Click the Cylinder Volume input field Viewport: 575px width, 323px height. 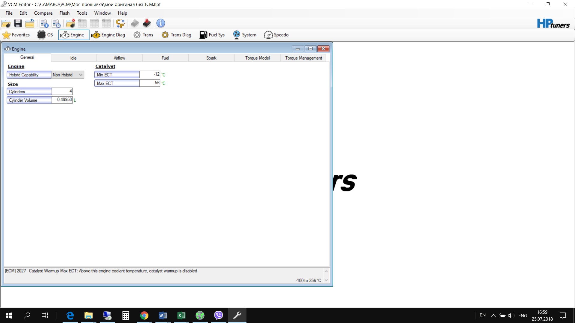62,100
